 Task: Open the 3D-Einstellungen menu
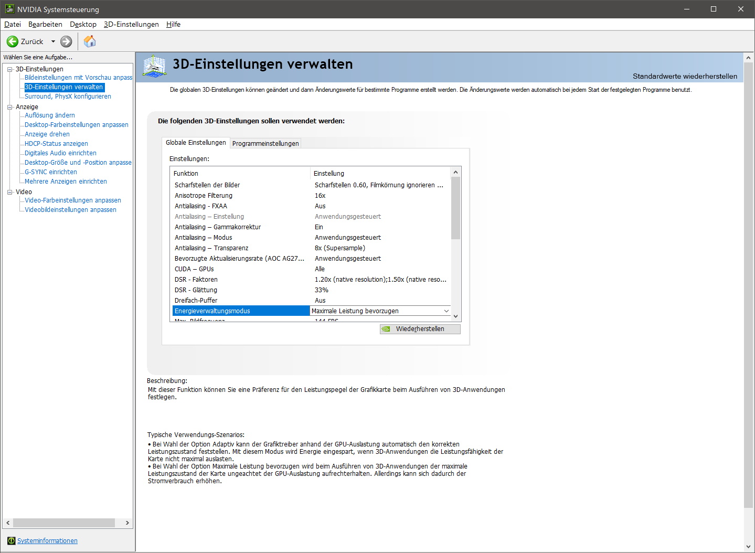pyautogui.click(x=131, y=24)
